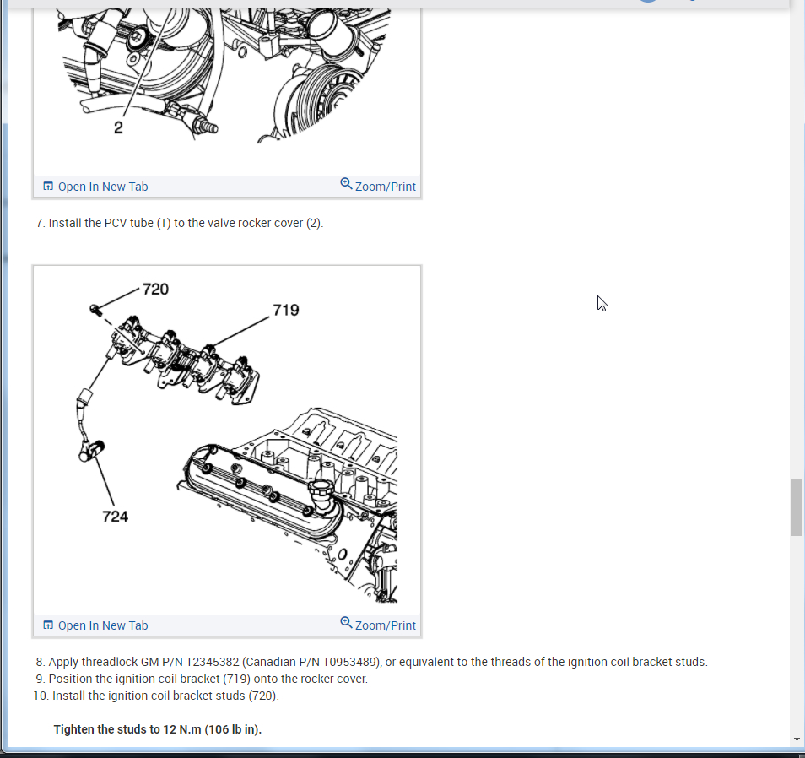This screenshot has width=805, height=758.
Task: Zoom/Print the PCV tube diagram
Action: coord(378,186)
